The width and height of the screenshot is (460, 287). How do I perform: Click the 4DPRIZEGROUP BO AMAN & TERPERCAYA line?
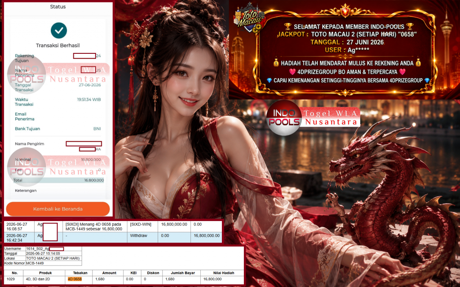coord(347,72)
